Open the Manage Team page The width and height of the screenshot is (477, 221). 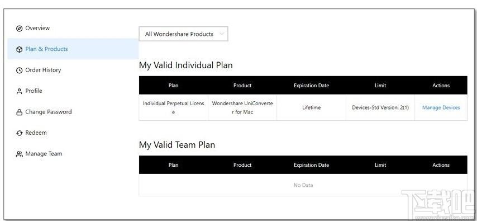[44, 154]
